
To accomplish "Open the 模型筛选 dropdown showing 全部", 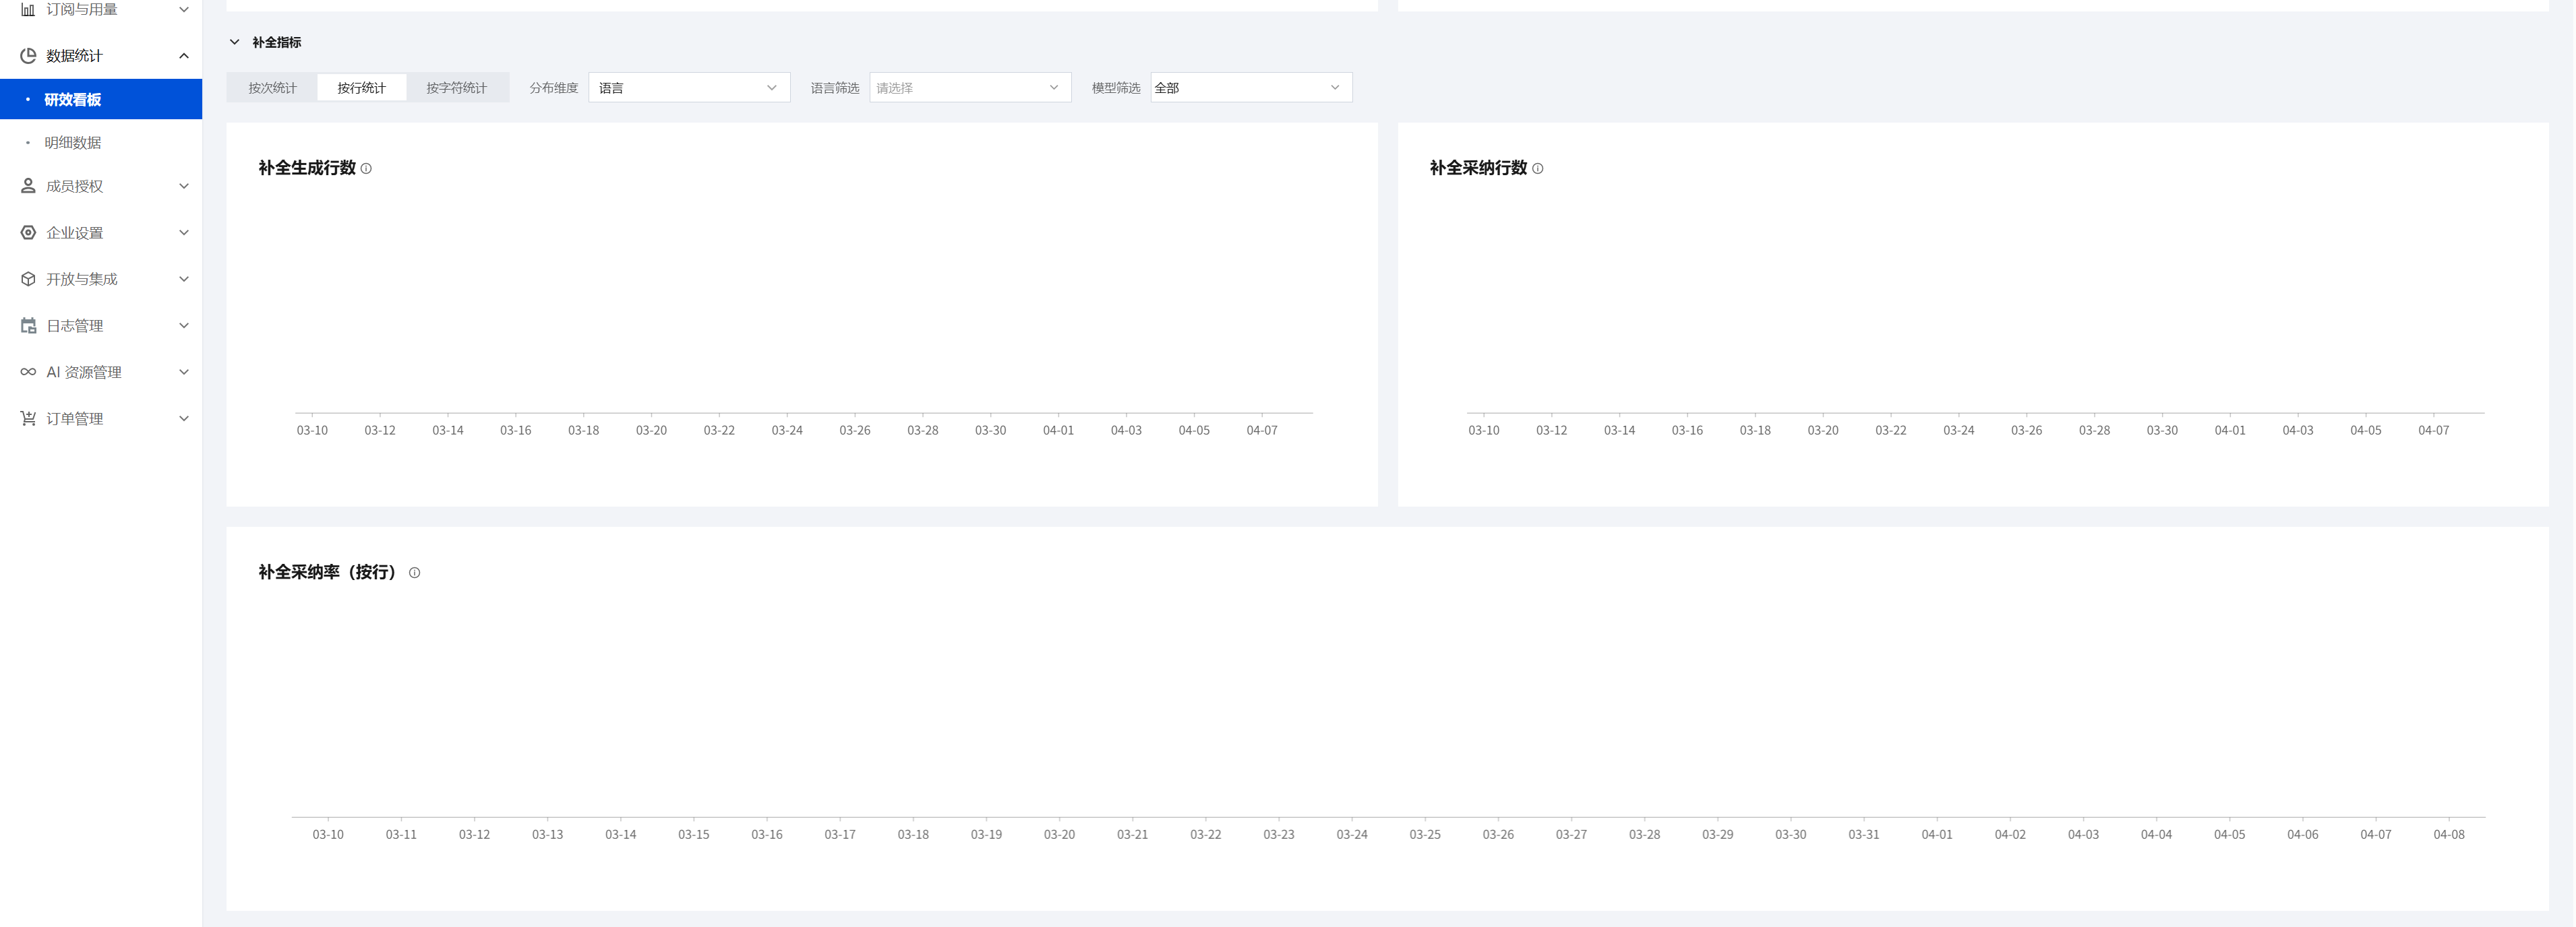I will 1250,88.
